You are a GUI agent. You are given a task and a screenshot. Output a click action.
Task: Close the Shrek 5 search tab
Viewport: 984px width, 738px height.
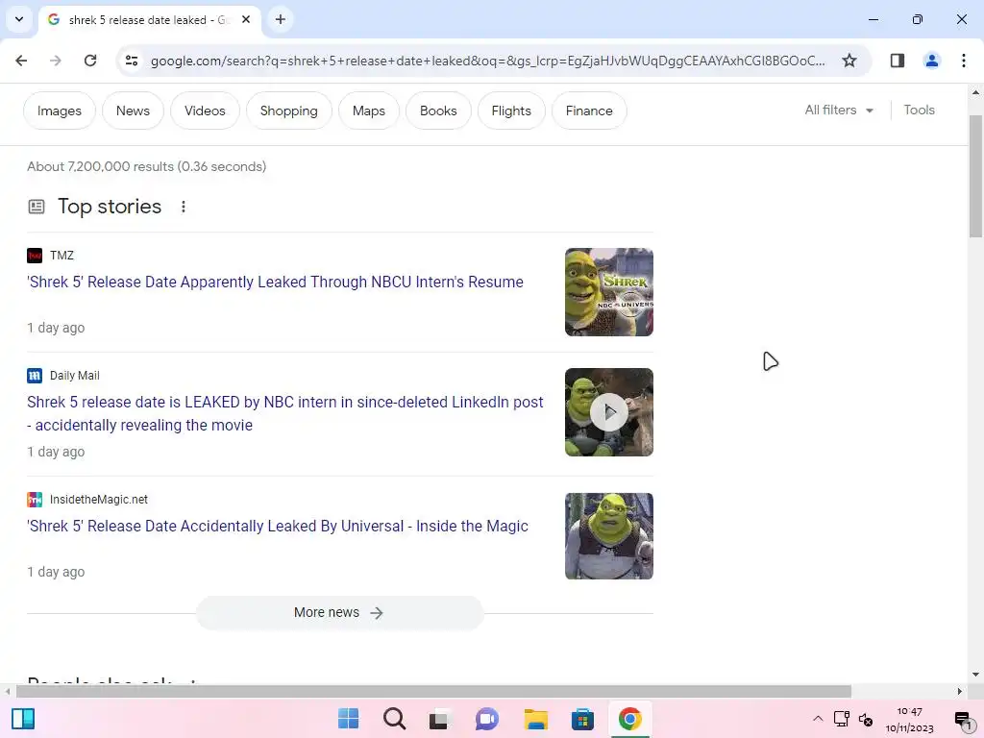click(x=246, y=19)
